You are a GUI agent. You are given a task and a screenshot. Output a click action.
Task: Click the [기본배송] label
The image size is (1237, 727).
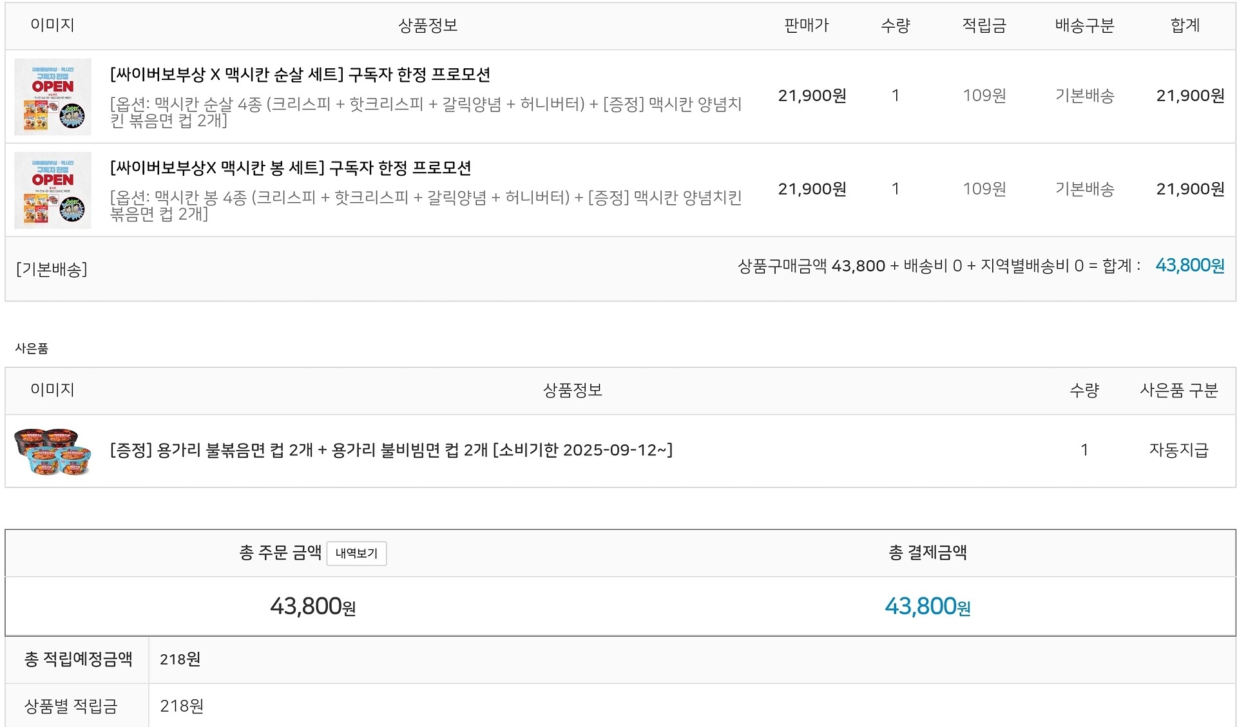coord(52,269)
